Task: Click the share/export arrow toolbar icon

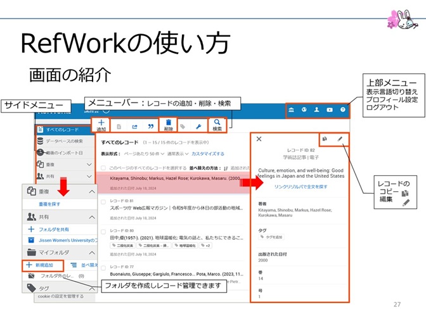Action: click(x=134, y=127)
